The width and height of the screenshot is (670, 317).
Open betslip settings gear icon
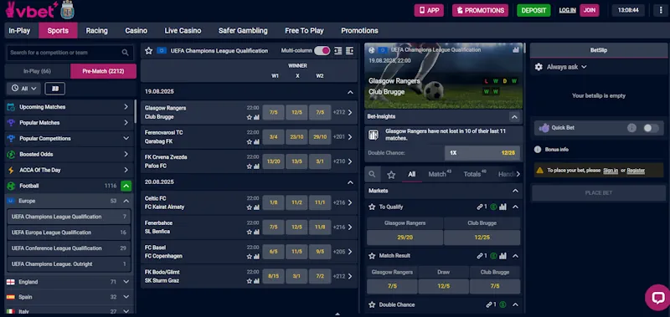(x=539, y=67)
